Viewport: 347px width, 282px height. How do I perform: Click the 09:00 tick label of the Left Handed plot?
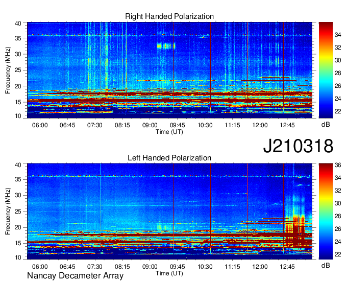coord(150,266)
